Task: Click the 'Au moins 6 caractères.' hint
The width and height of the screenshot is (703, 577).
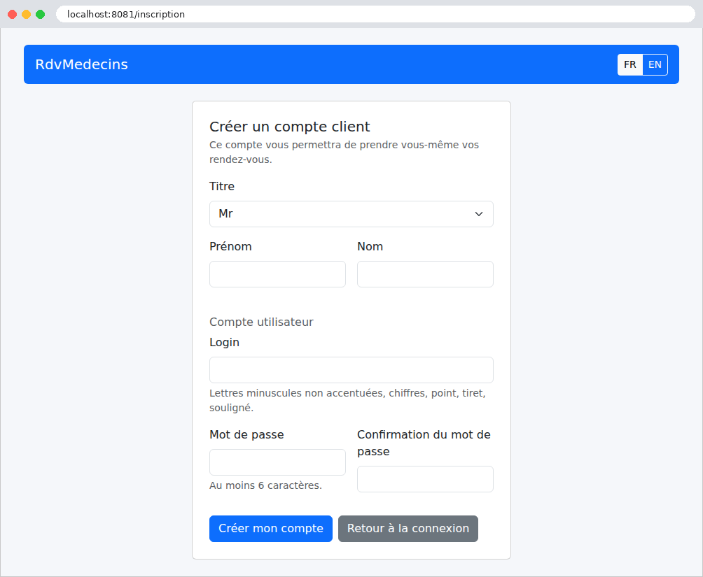Action: pos(265,485)
